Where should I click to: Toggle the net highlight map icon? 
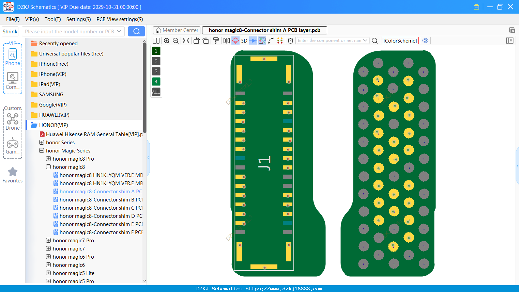pyautogui.click(x=262, y=40)
